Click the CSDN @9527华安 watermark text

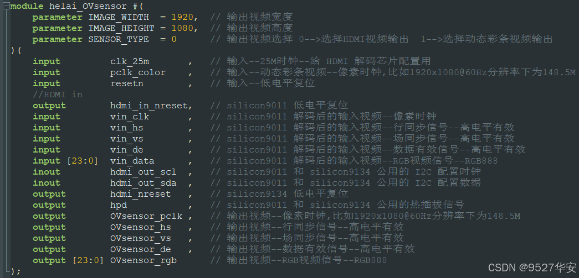531,267
